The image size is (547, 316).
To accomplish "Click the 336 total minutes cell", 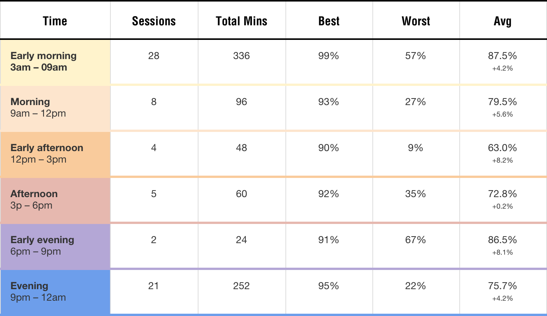I will click(x=242, y=56).
